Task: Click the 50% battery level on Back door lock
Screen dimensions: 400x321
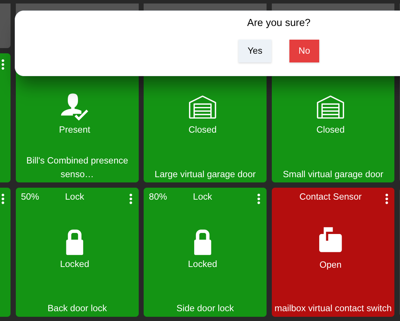Action: click(30, 197)
